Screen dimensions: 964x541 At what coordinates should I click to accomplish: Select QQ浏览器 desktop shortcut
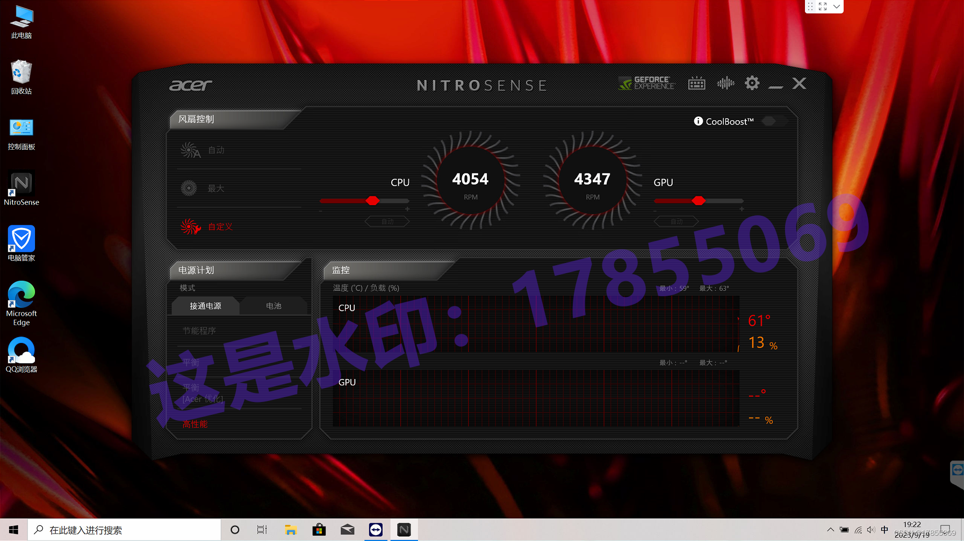click(x=21, y=355)
